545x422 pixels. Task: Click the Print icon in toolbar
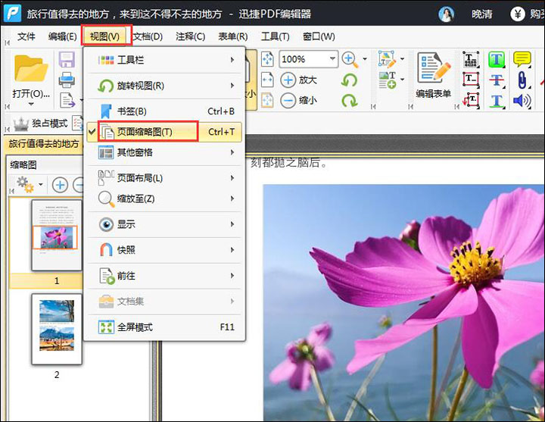[67, 80]
